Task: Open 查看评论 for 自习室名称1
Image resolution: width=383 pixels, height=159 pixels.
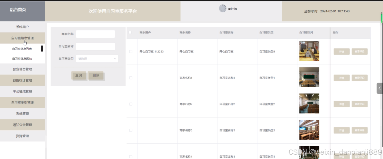Action: (360, 78)
